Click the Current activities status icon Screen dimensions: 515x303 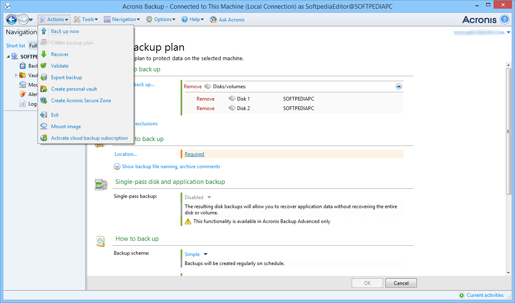click(462, 295)
